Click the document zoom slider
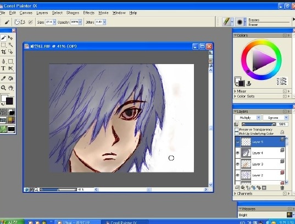The width and height of the screenshot is (295, 224). tap(59, 189)
